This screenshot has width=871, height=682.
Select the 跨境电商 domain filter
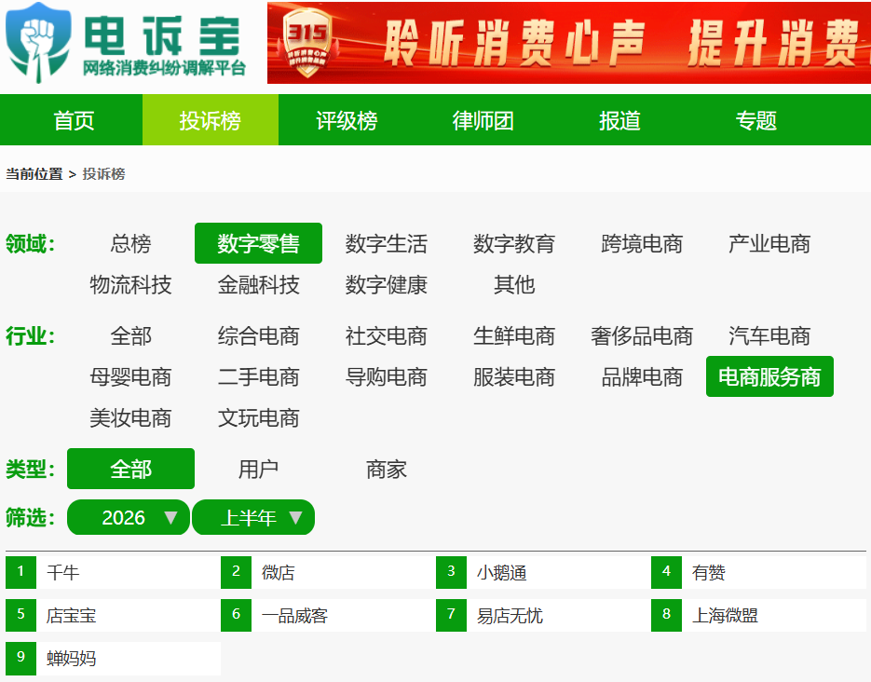[x=642, y=243]
